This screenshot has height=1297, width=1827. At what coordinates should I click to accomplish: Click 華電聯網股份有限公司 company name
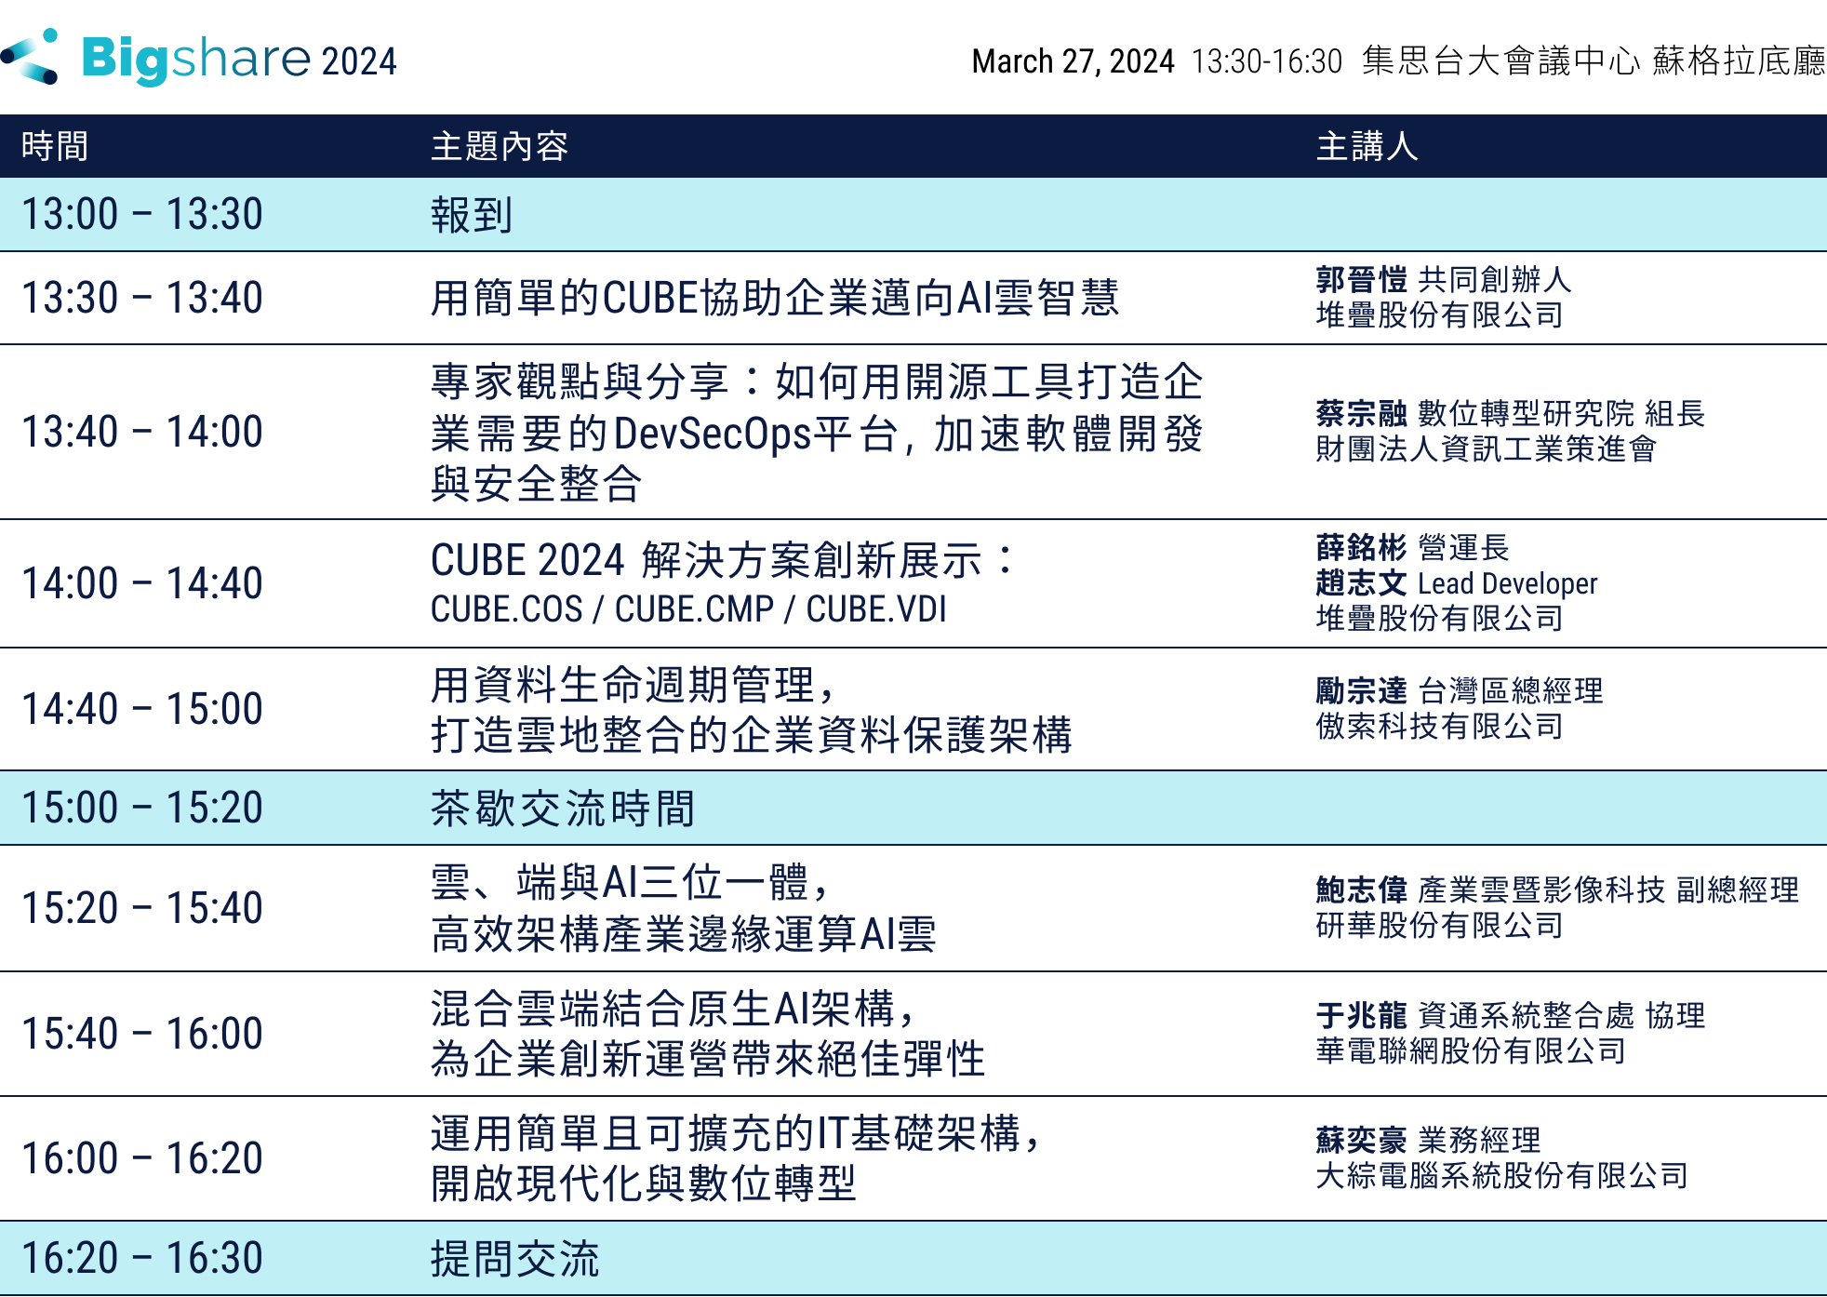click(1471, 1051)
